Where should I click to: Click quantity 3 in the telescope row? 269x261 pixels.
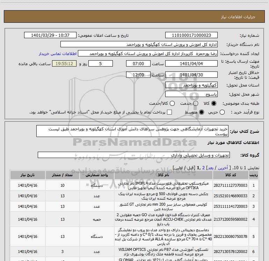tap(63, 252)
